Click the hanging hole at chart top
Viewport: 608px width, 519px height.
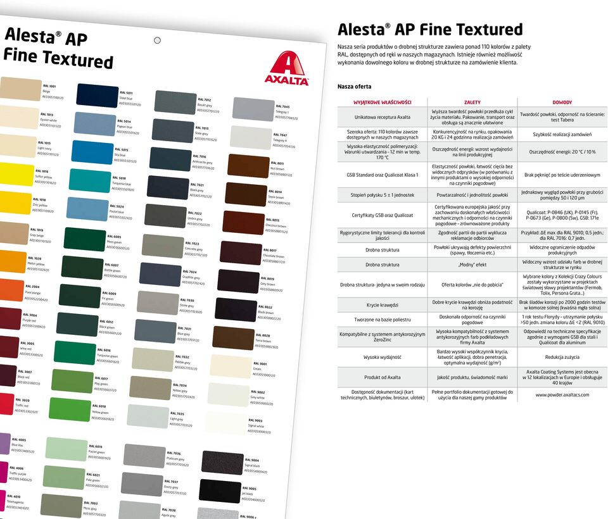pos(157,41)
